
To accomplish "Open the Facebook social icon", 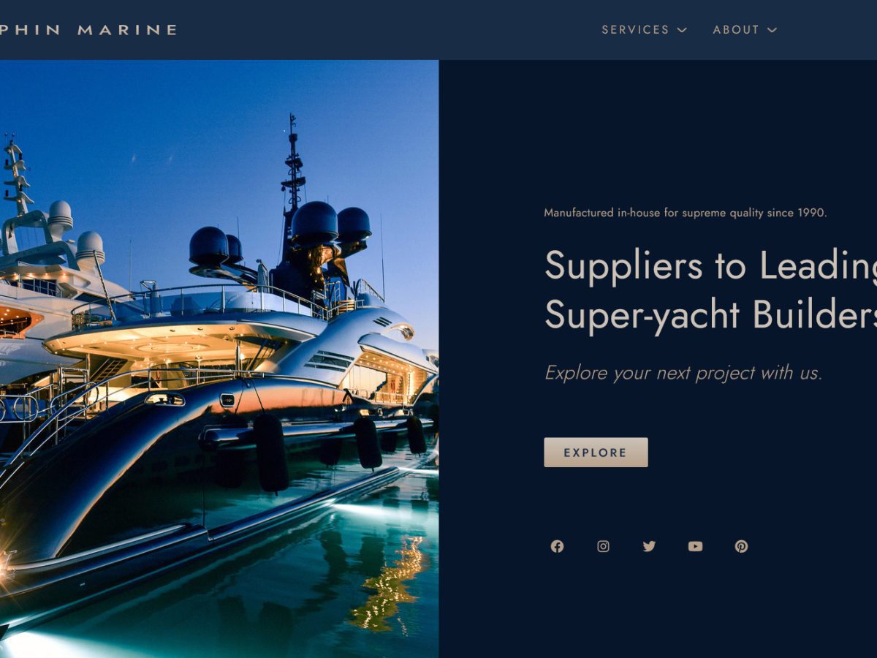I will coord(557,546).
